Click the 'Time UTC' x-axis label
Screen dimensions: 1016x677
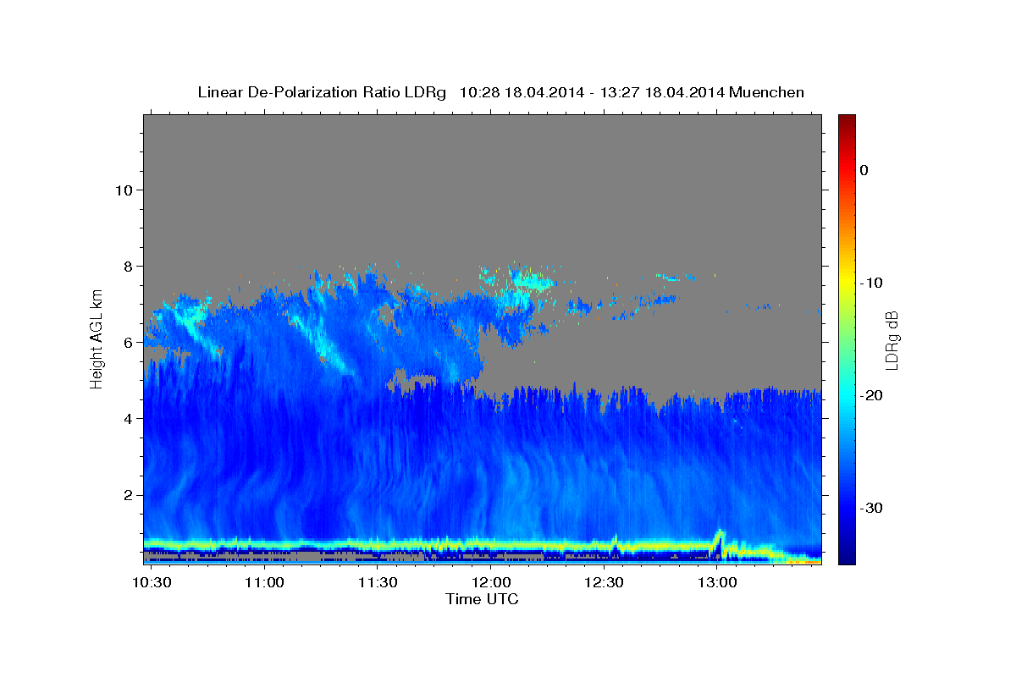coord(482,599)
